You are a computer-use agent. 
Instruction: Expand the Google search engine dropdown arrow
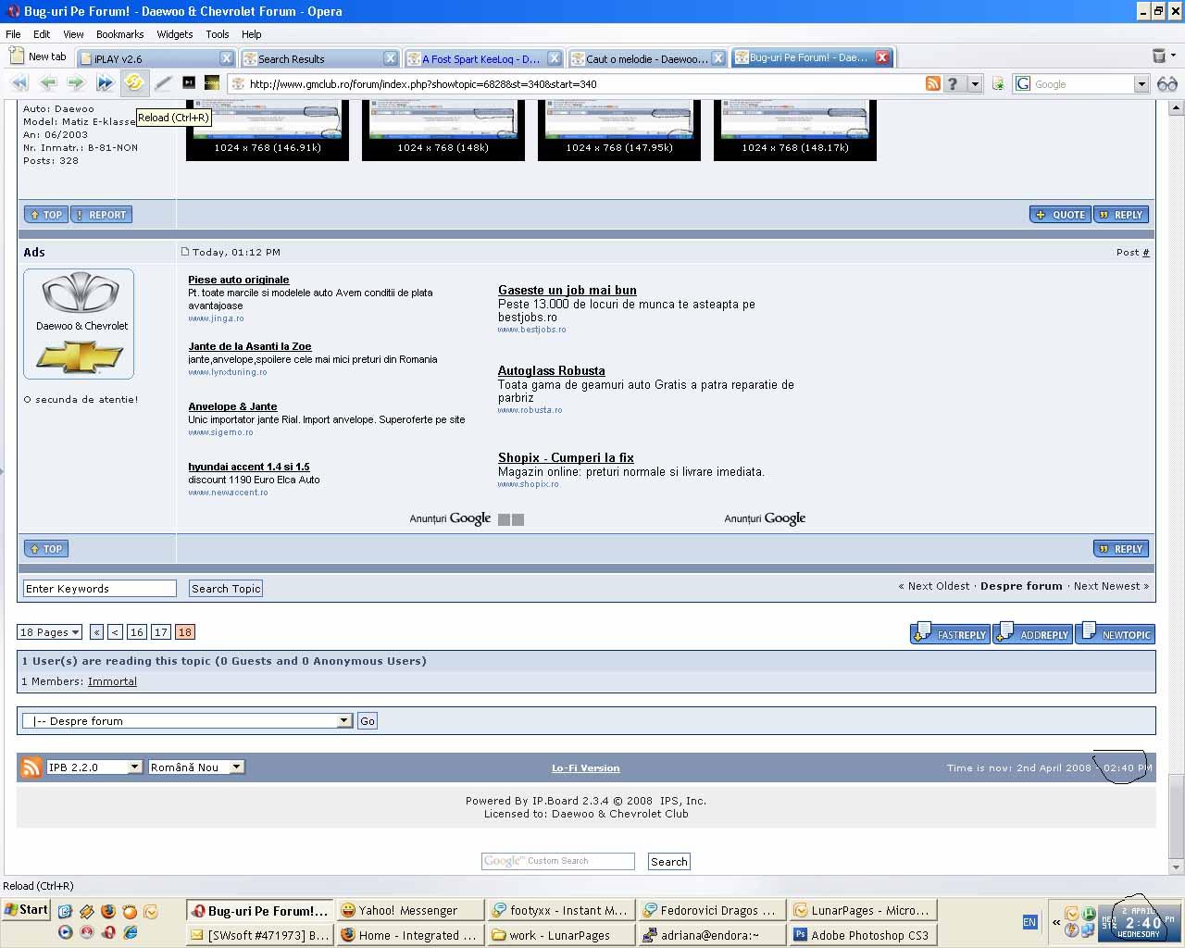[1141, 84]
